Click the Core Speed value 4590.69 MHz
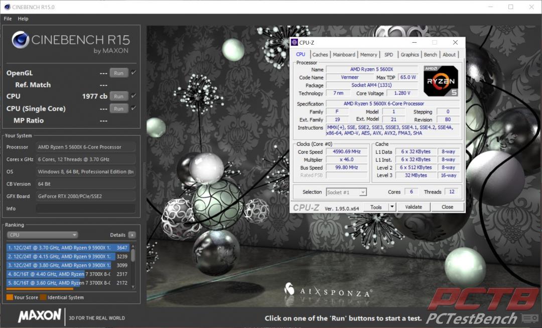This screenshot has width=542, height=328. tap(346, 152)
